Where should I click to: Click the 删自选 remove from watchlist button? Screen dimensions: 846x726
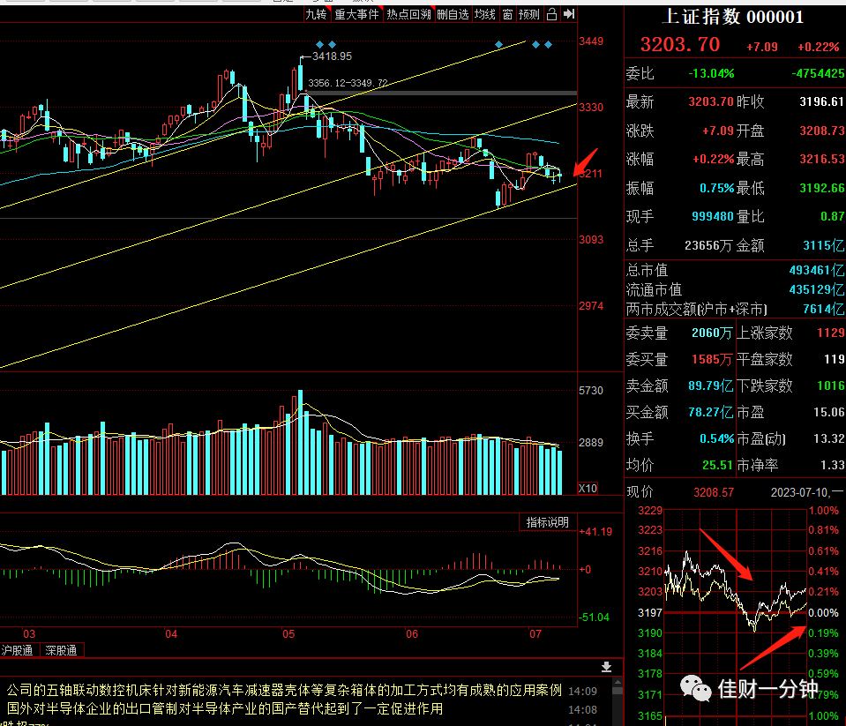[453, 15]
